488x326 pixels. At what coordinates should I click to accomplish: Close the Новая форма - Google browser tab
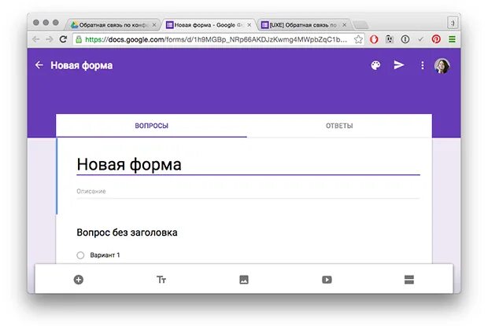coord(249,25)
